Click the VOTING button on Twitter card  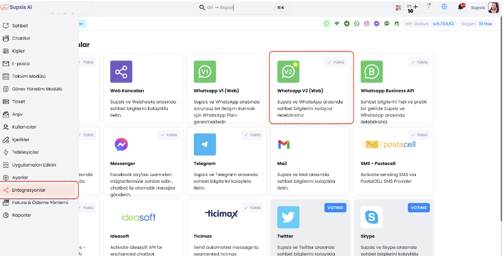(335, 208)
